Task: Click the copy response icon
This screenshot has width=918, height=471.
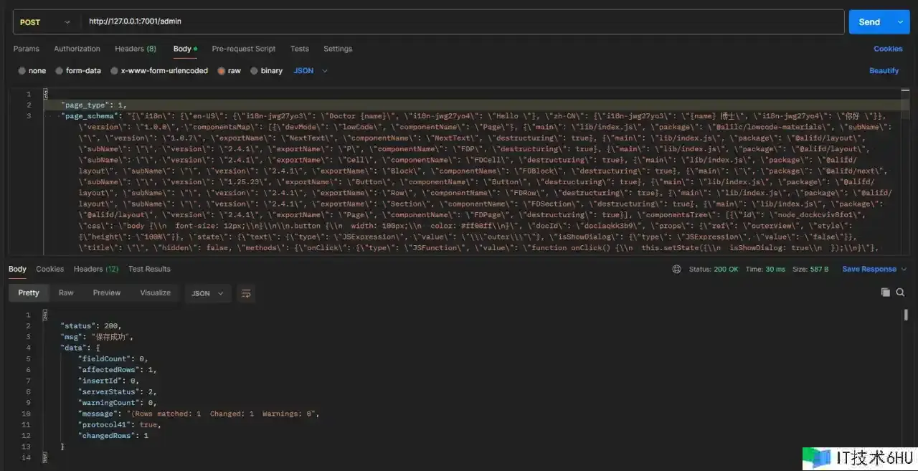Action: click(x=885, y=292)
